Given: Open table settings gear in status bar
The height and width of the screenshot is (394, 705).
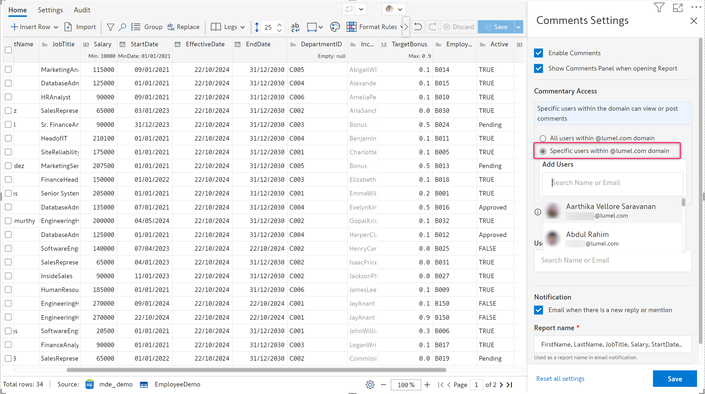Looking at the screenshot, I should click(370, 384).
